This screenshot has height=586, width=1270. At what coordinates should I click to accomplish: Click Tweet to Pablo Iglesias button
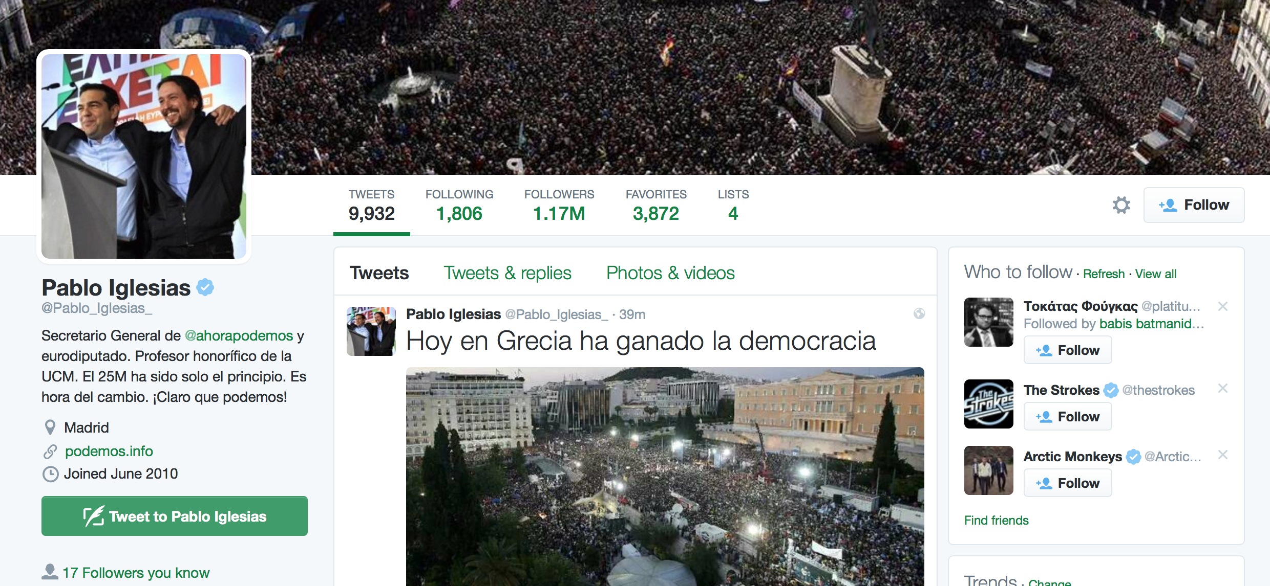[x=175, y=516]
